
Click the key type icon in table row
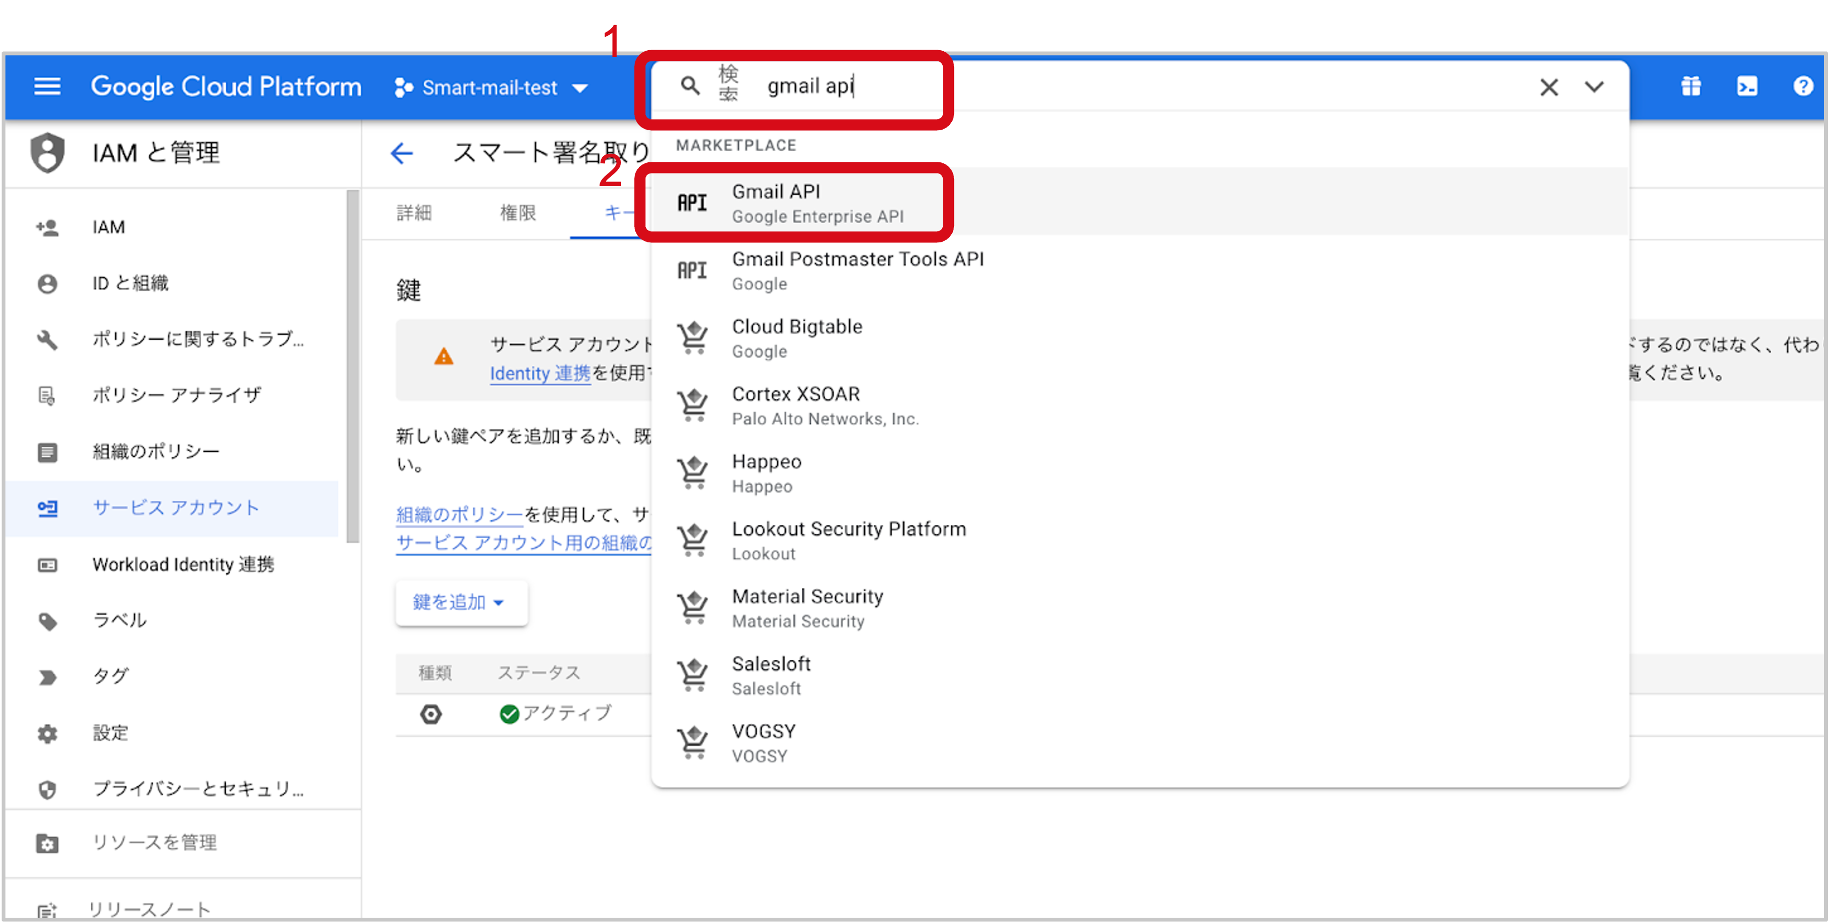pos(431,714)
